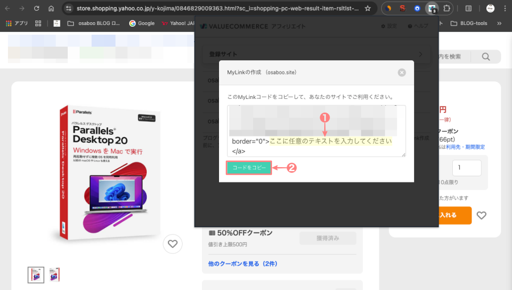Viewport: 512px width, 290px height.
Task: Open Google bookmark
Action: (x=142, y=23)
